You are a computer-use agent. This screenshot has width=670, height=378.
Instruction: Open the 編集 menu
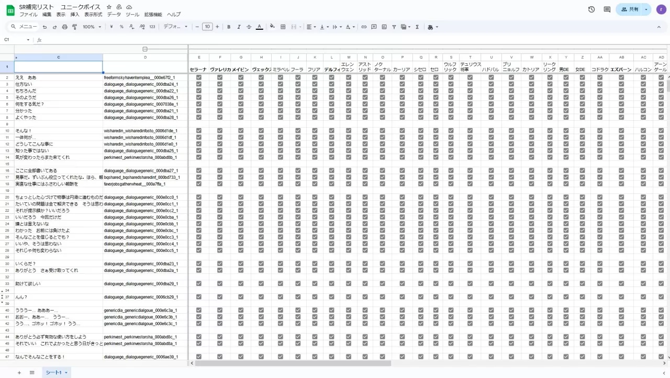pyautogui.click(x=47, y=15)
